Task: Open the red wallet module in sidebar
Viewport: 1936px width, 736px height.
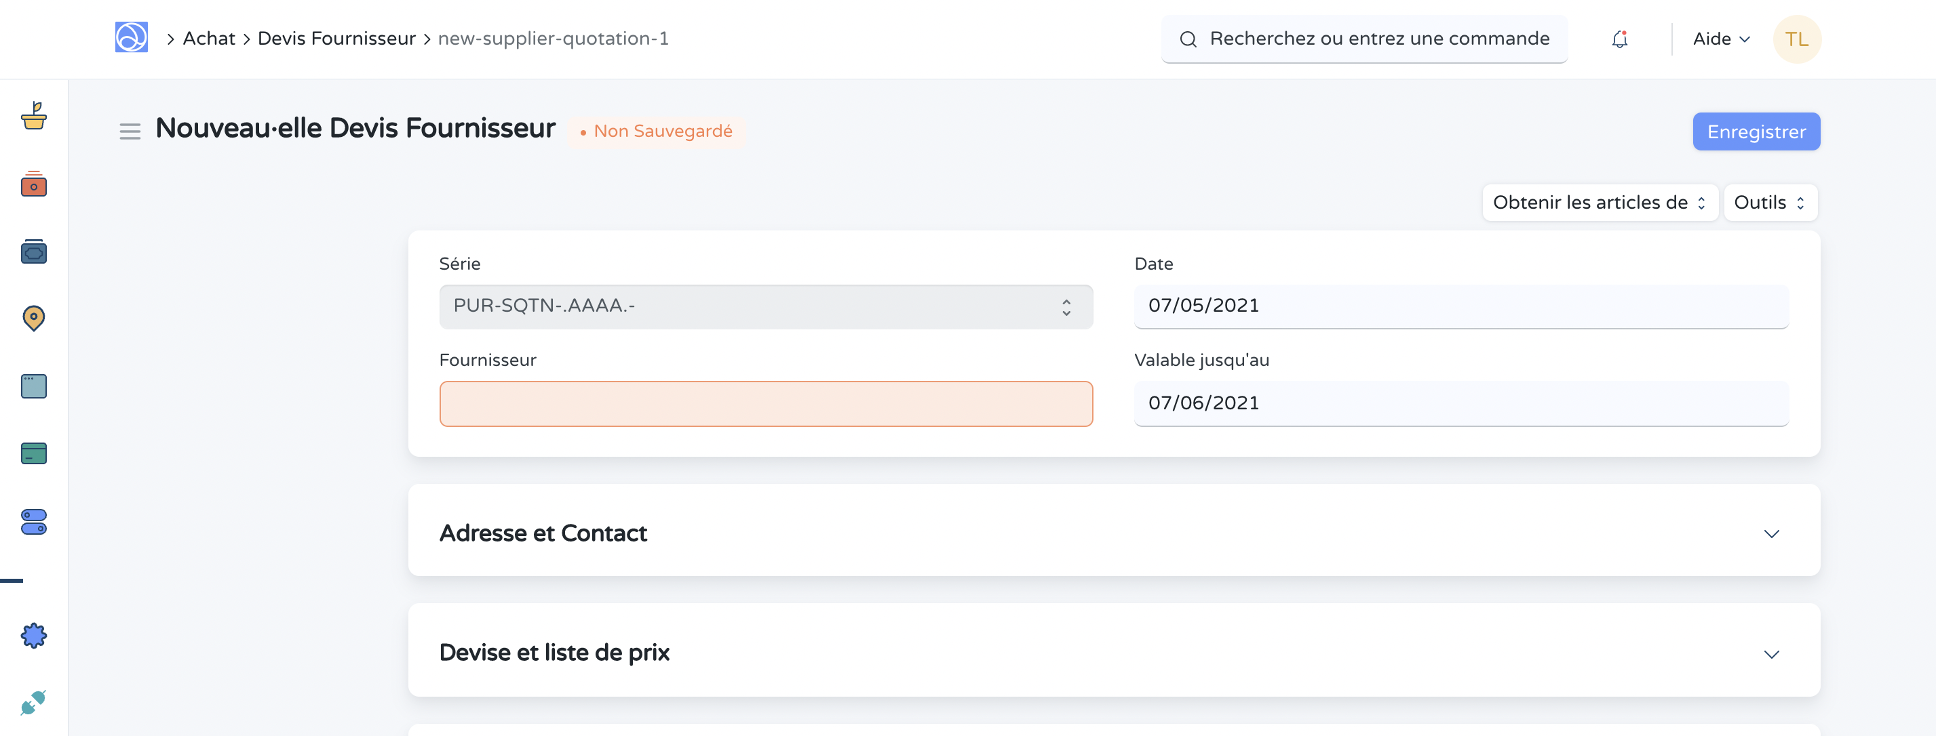Action: 34,184
